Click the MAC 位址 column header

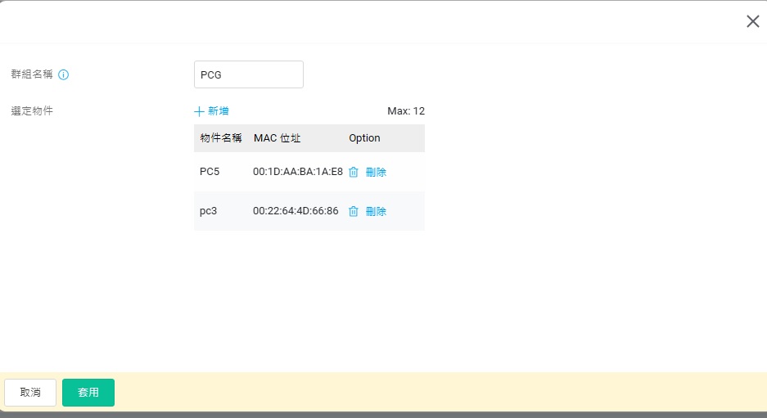pos(277,138)
